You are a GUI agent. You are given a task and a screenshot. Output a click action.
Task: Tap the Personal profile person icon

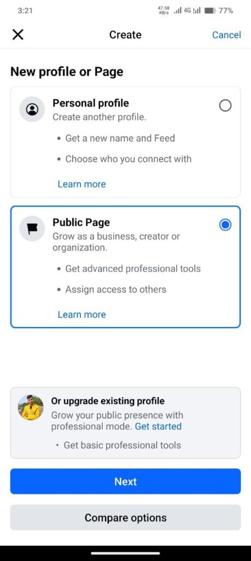tap(32, 109)
